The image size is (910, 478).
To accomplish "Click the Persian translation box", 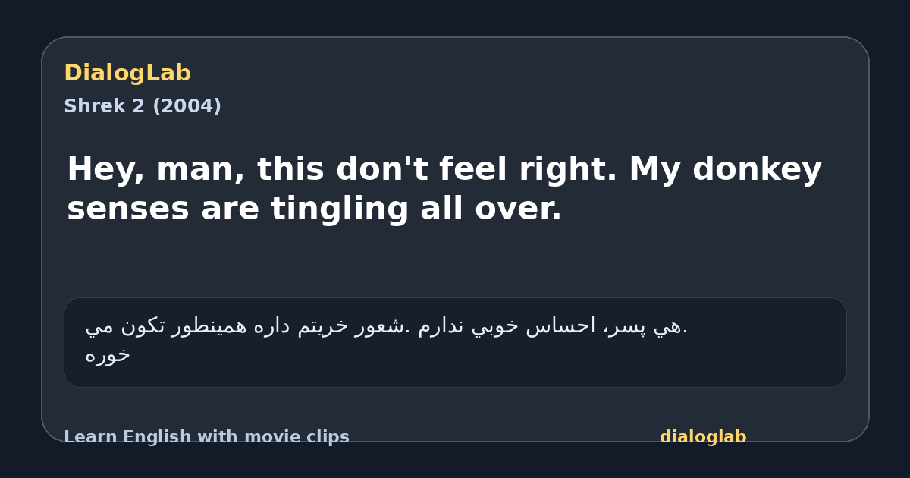I will pyautogui.click(x=455, y=342).
